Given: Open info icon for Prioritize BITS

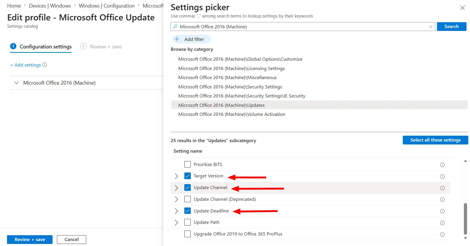Looking at the screenshot, I should click(x=442, y=165).
